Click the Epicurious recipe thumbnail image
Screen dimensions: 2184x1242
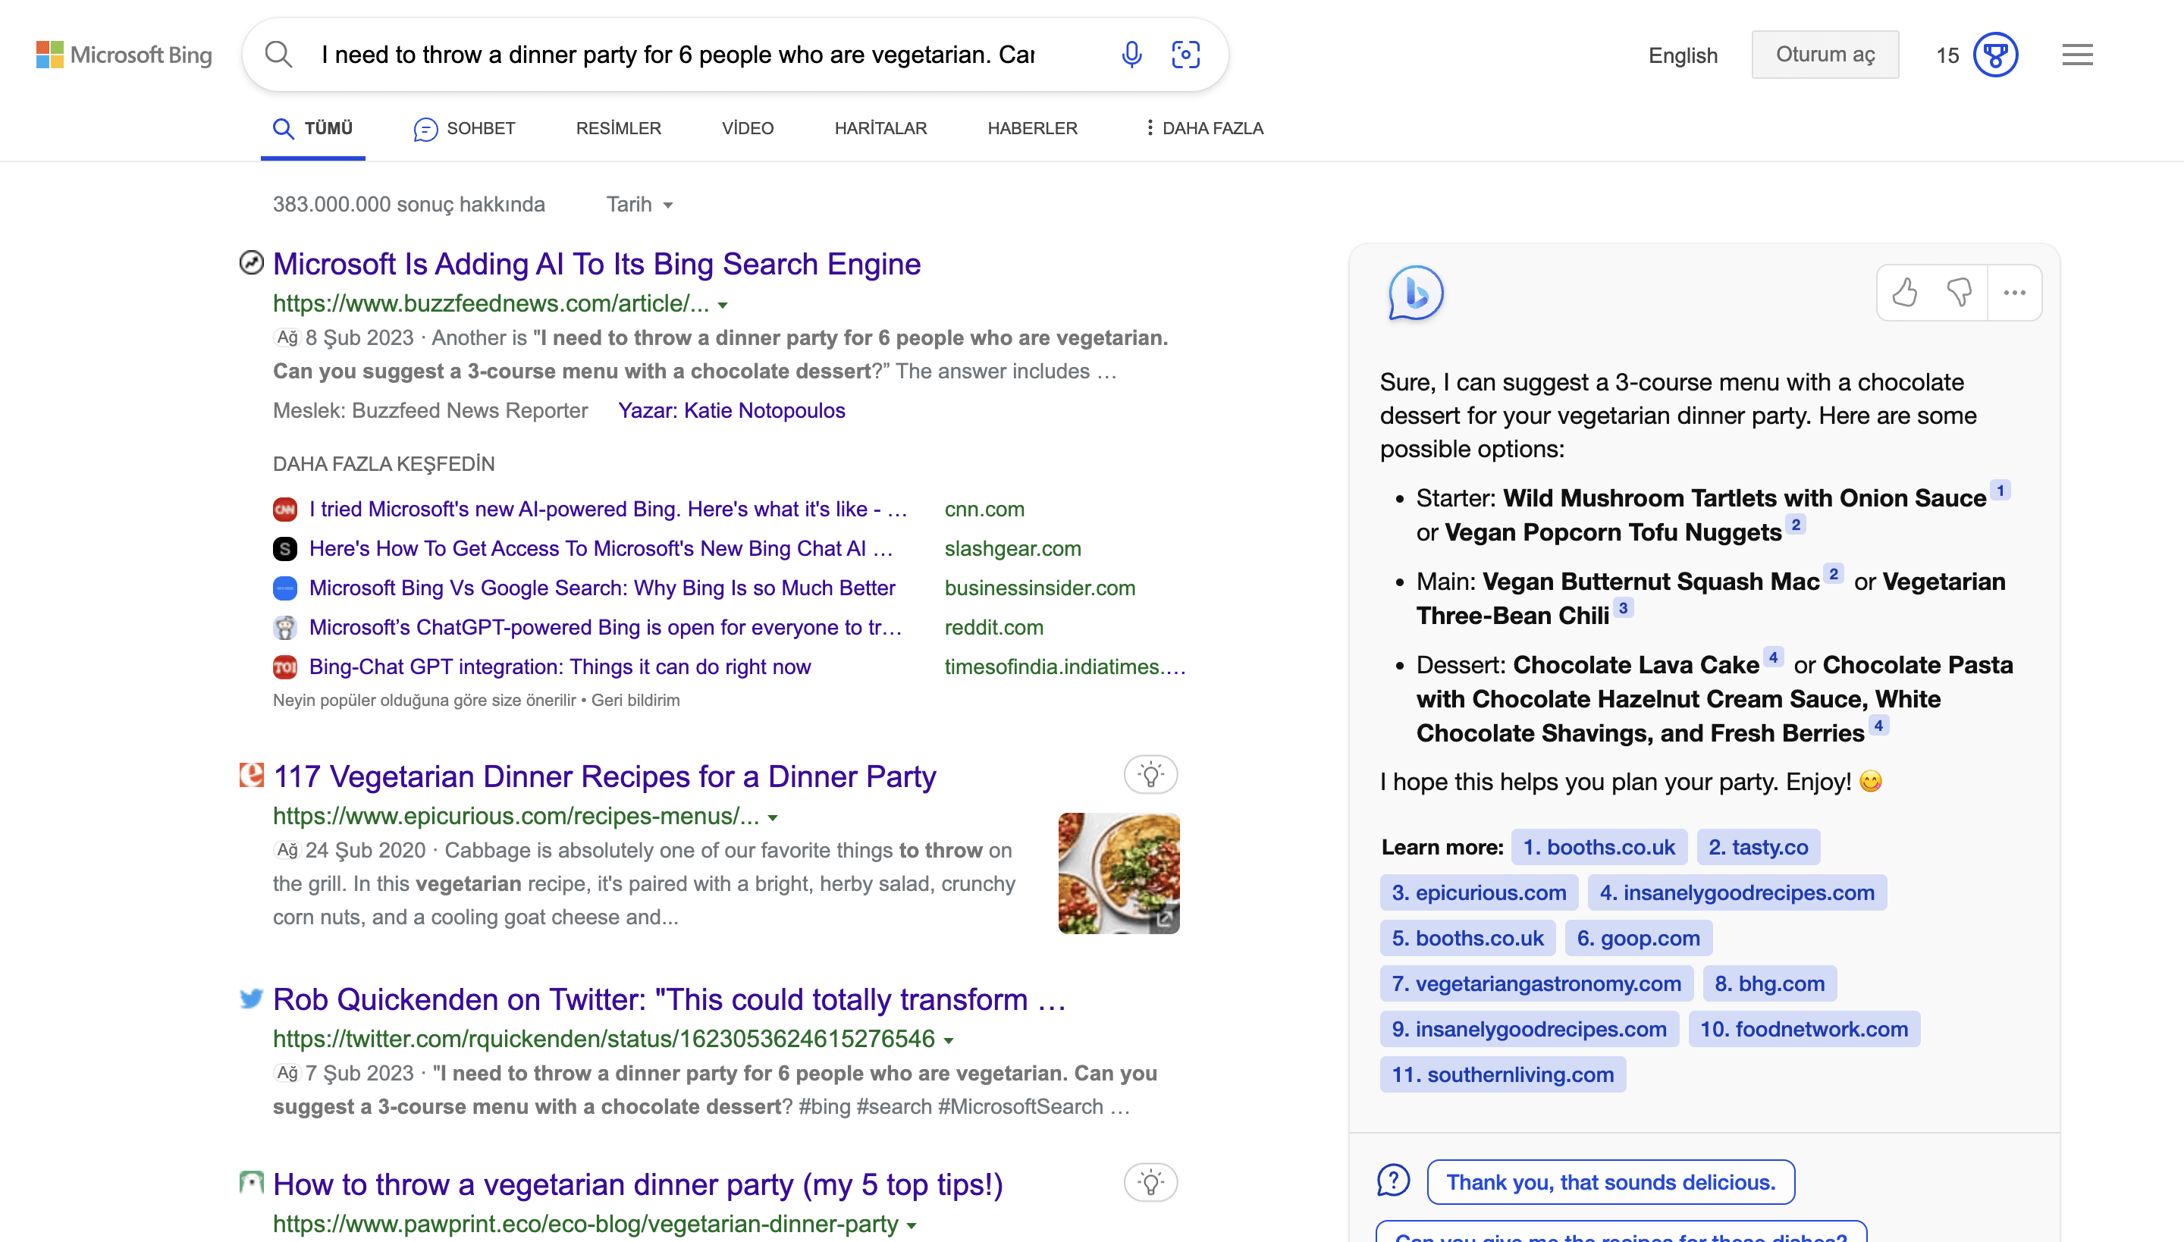[1119, 873]
